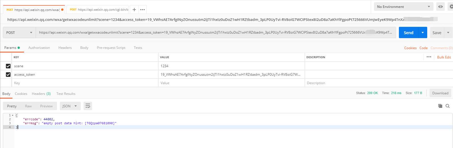
Task: Open manage environments gear icon
Action: pos(451,6)
